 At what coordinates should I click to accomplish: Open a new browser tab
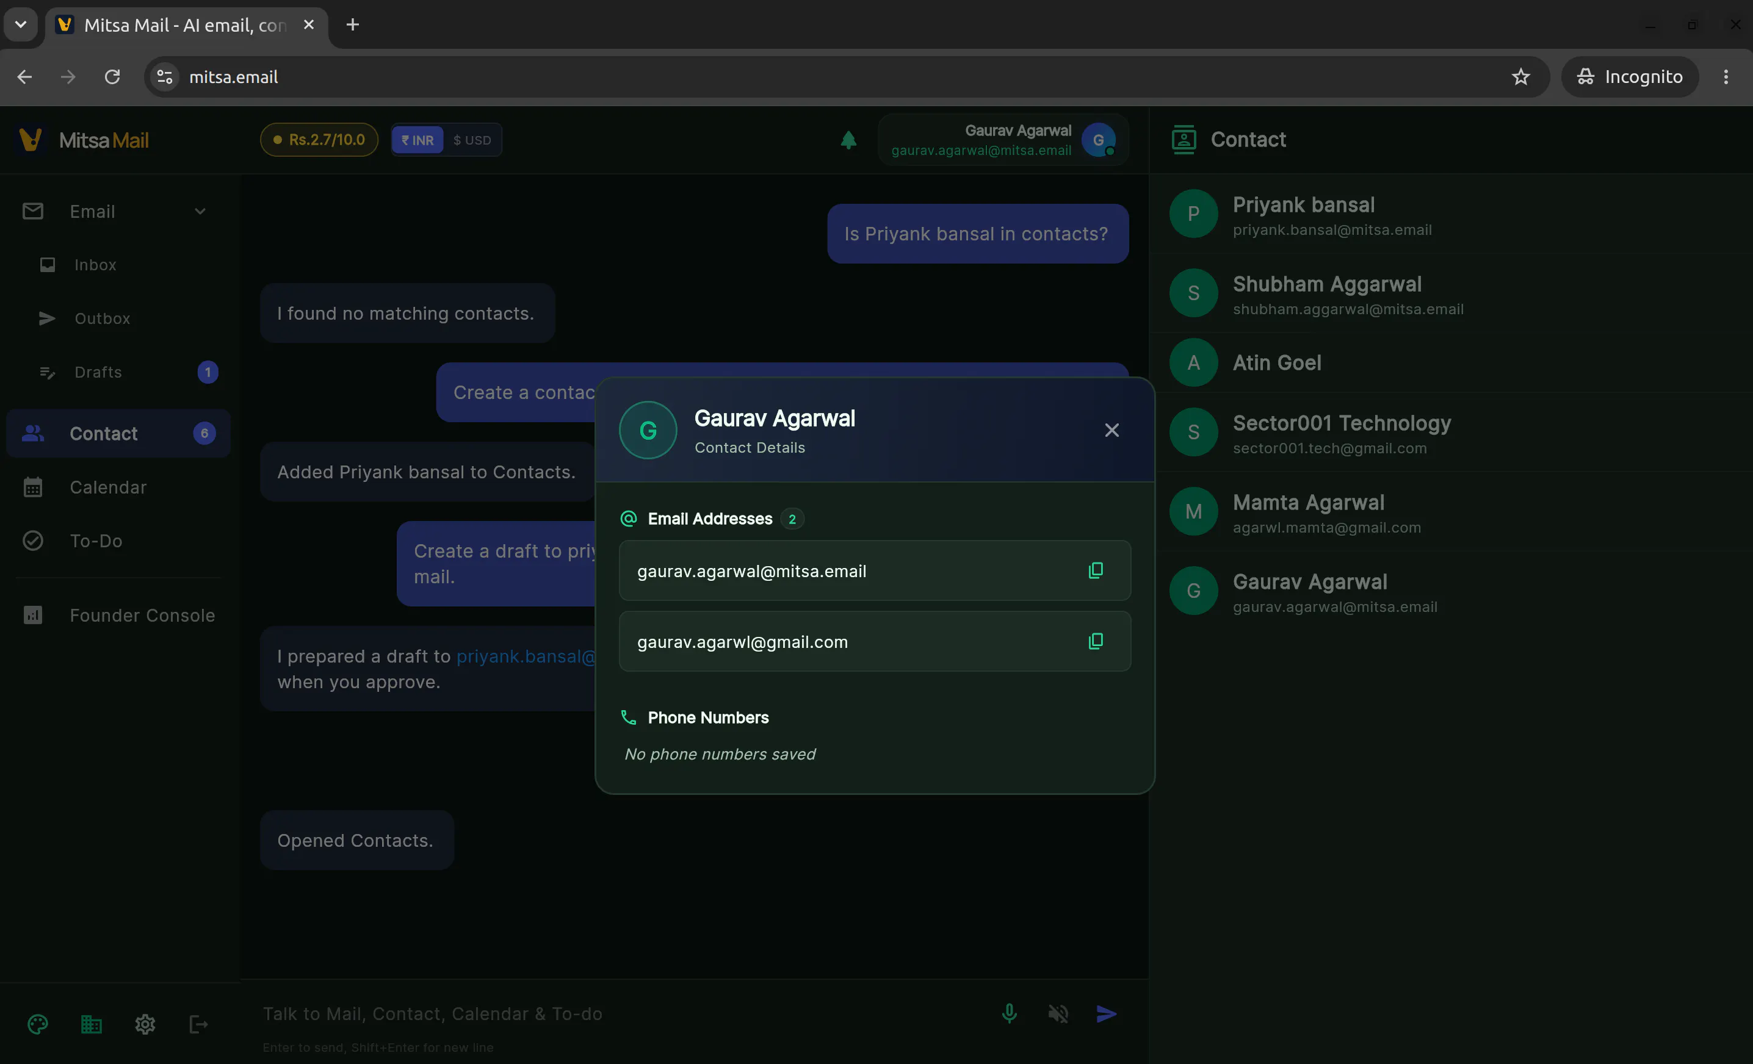pyautogui.click(x=352, y=25)
